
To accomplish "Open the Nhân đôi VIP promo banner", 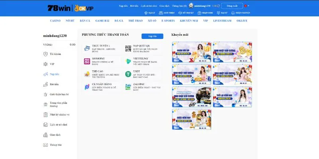I will 192,52.
